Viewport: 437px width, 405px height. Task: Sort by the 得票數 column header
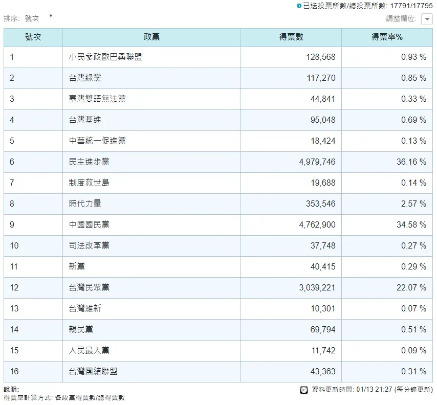point(291,37)
